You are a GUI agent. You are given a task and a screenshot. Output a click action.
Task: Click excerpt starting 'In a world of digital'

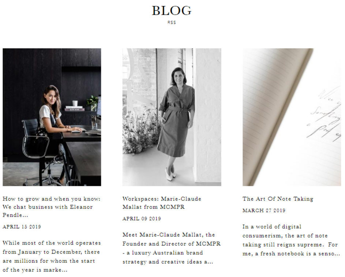click(291, 240)
